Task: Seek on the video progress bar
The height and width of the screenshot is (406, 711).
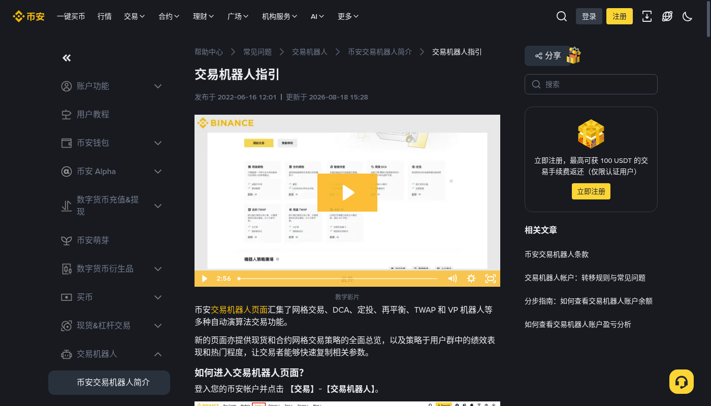Action: click(338, 278)
